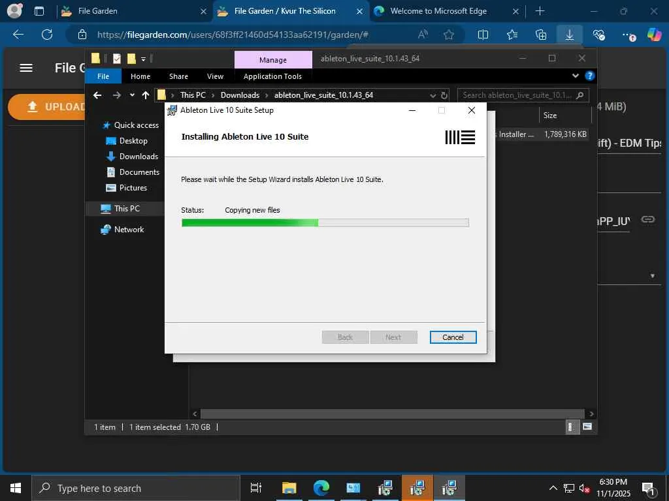Click Cancel in Ableton Live setup
The image size is (669, 501).
pos(453,337)
